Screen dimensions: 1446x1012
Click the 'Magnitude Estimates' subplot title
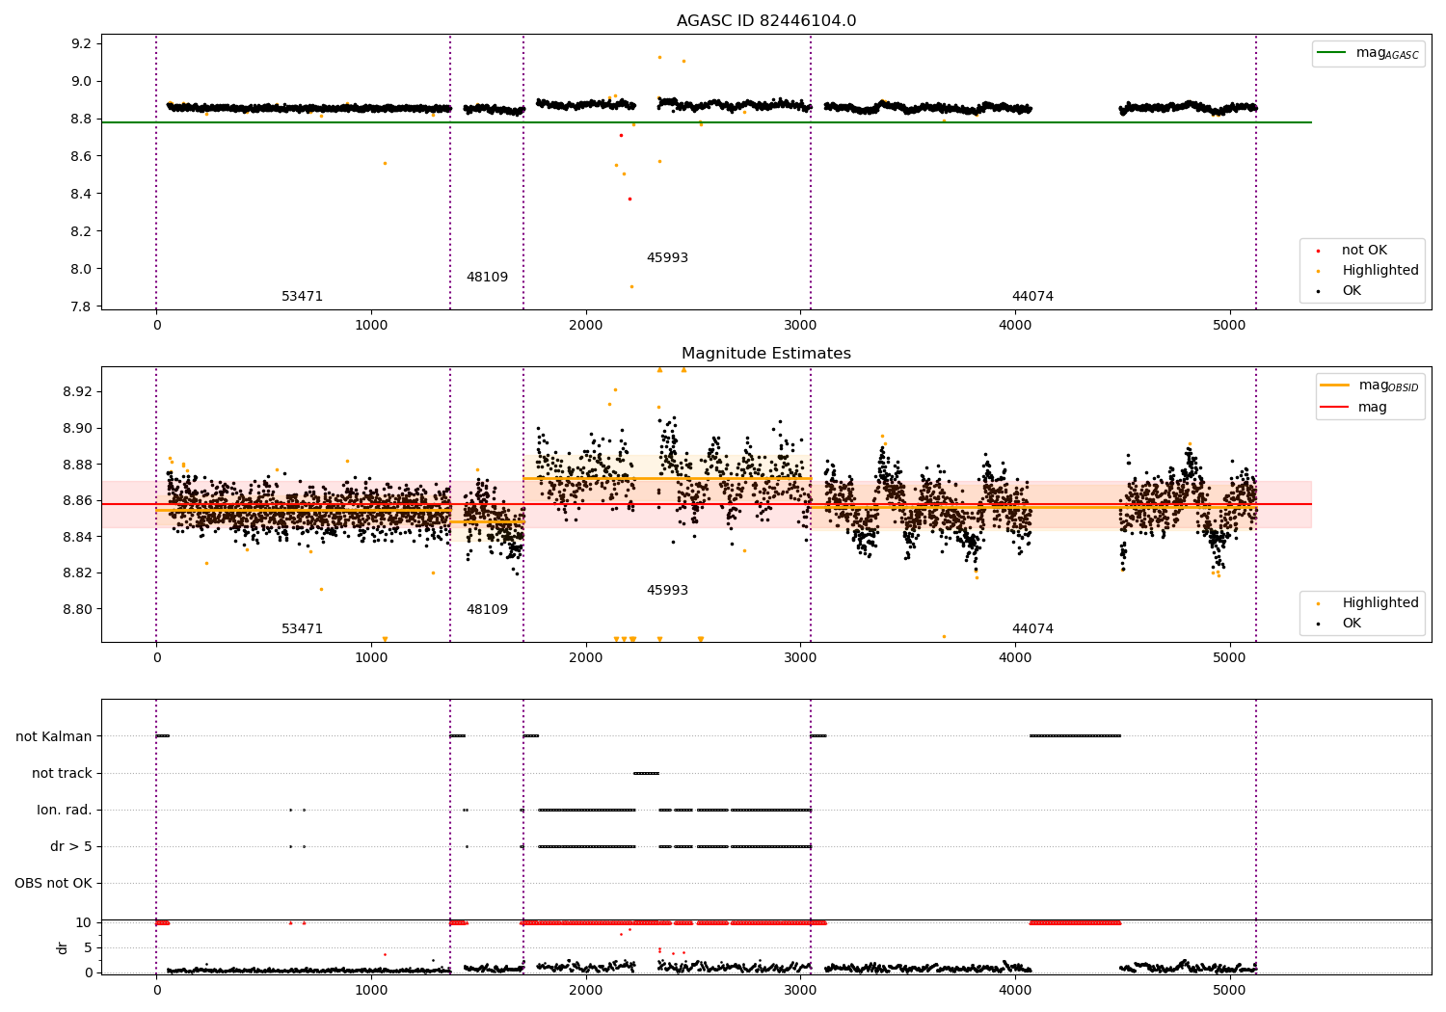(x=766, y=354)
